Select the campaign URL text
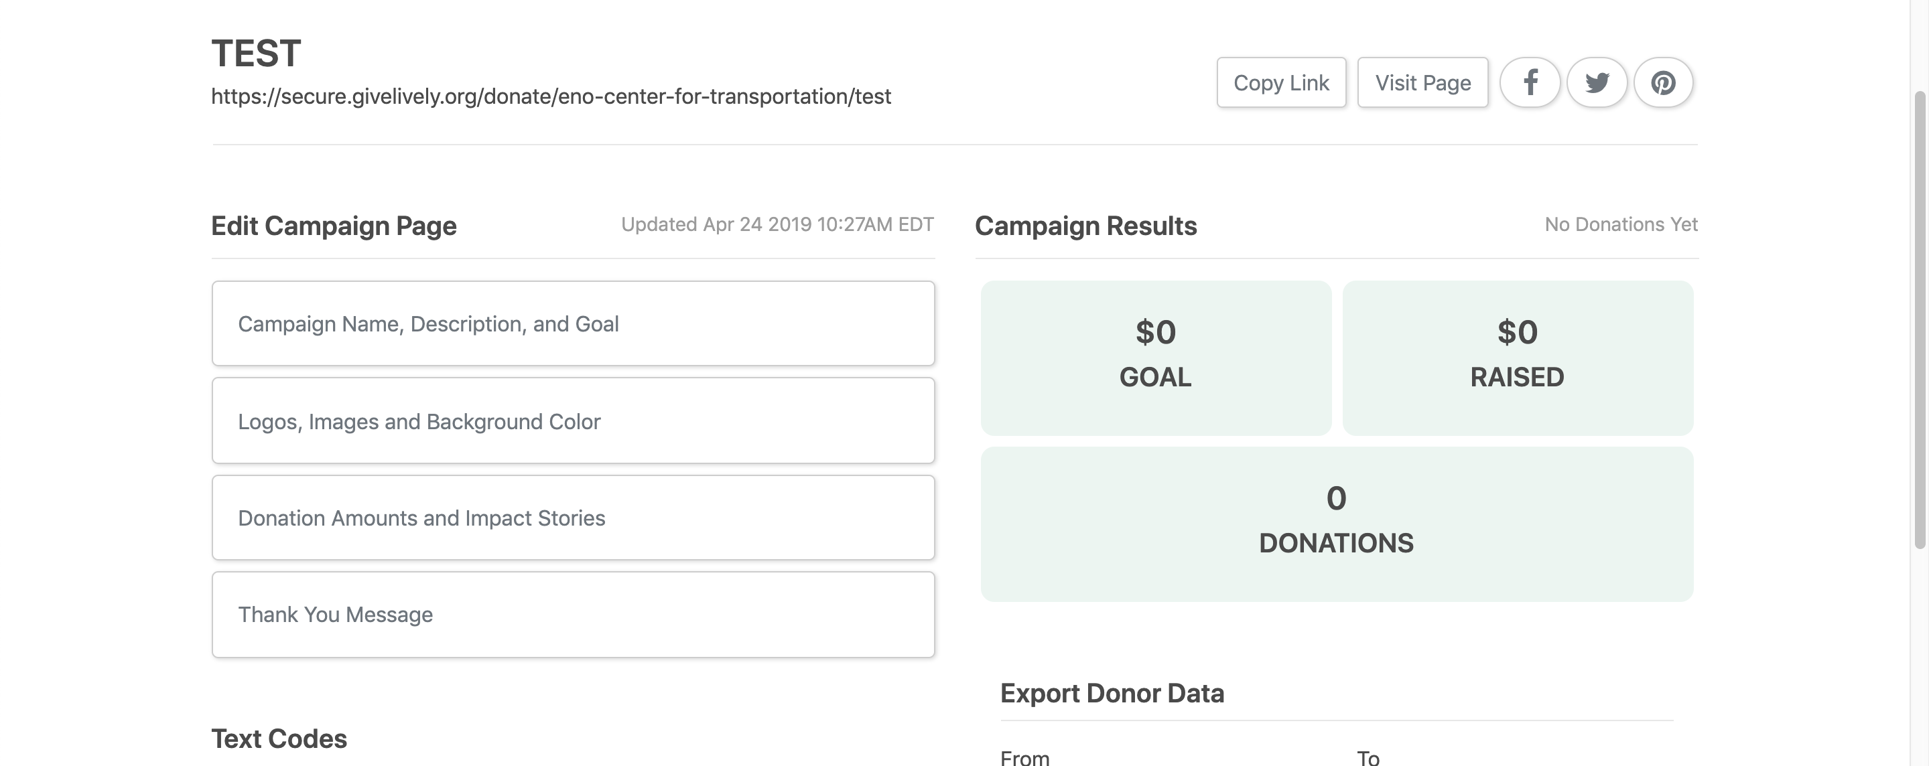The image size is (1929, 766). [551, 96]
